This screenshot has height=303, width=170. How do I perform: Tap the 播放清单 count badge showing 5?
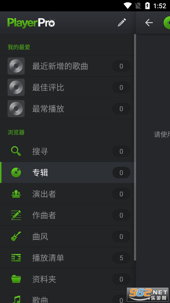pos(121,258)
